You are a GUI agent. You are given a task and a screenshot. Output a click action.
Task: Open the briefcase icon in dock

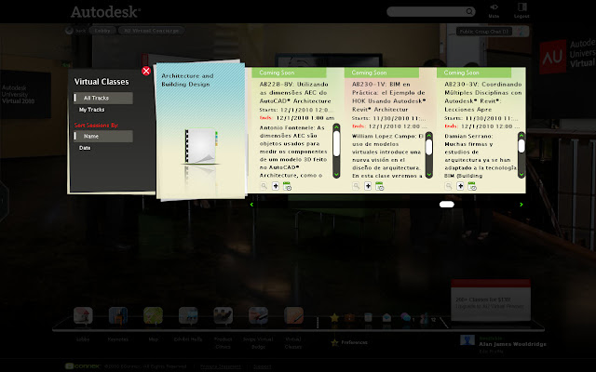coord(349,317)
